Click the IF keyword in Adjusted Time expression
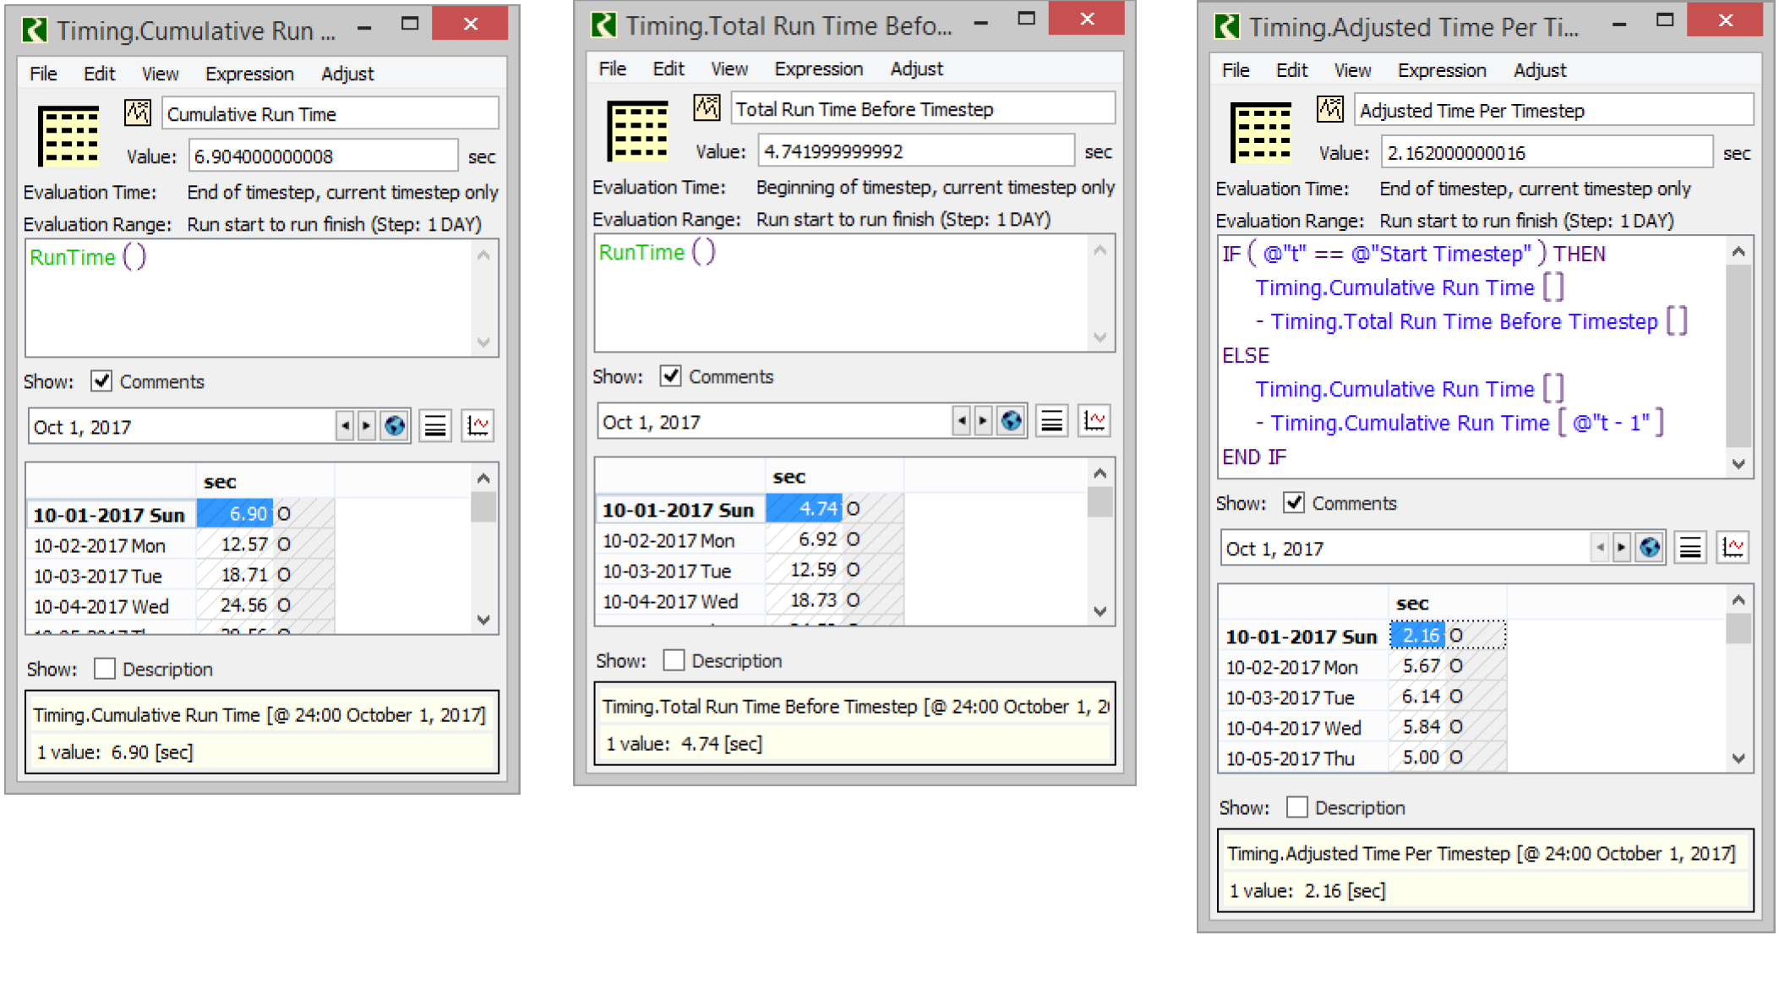This screenshot has height=1001, width=1779. [1231, 254]
